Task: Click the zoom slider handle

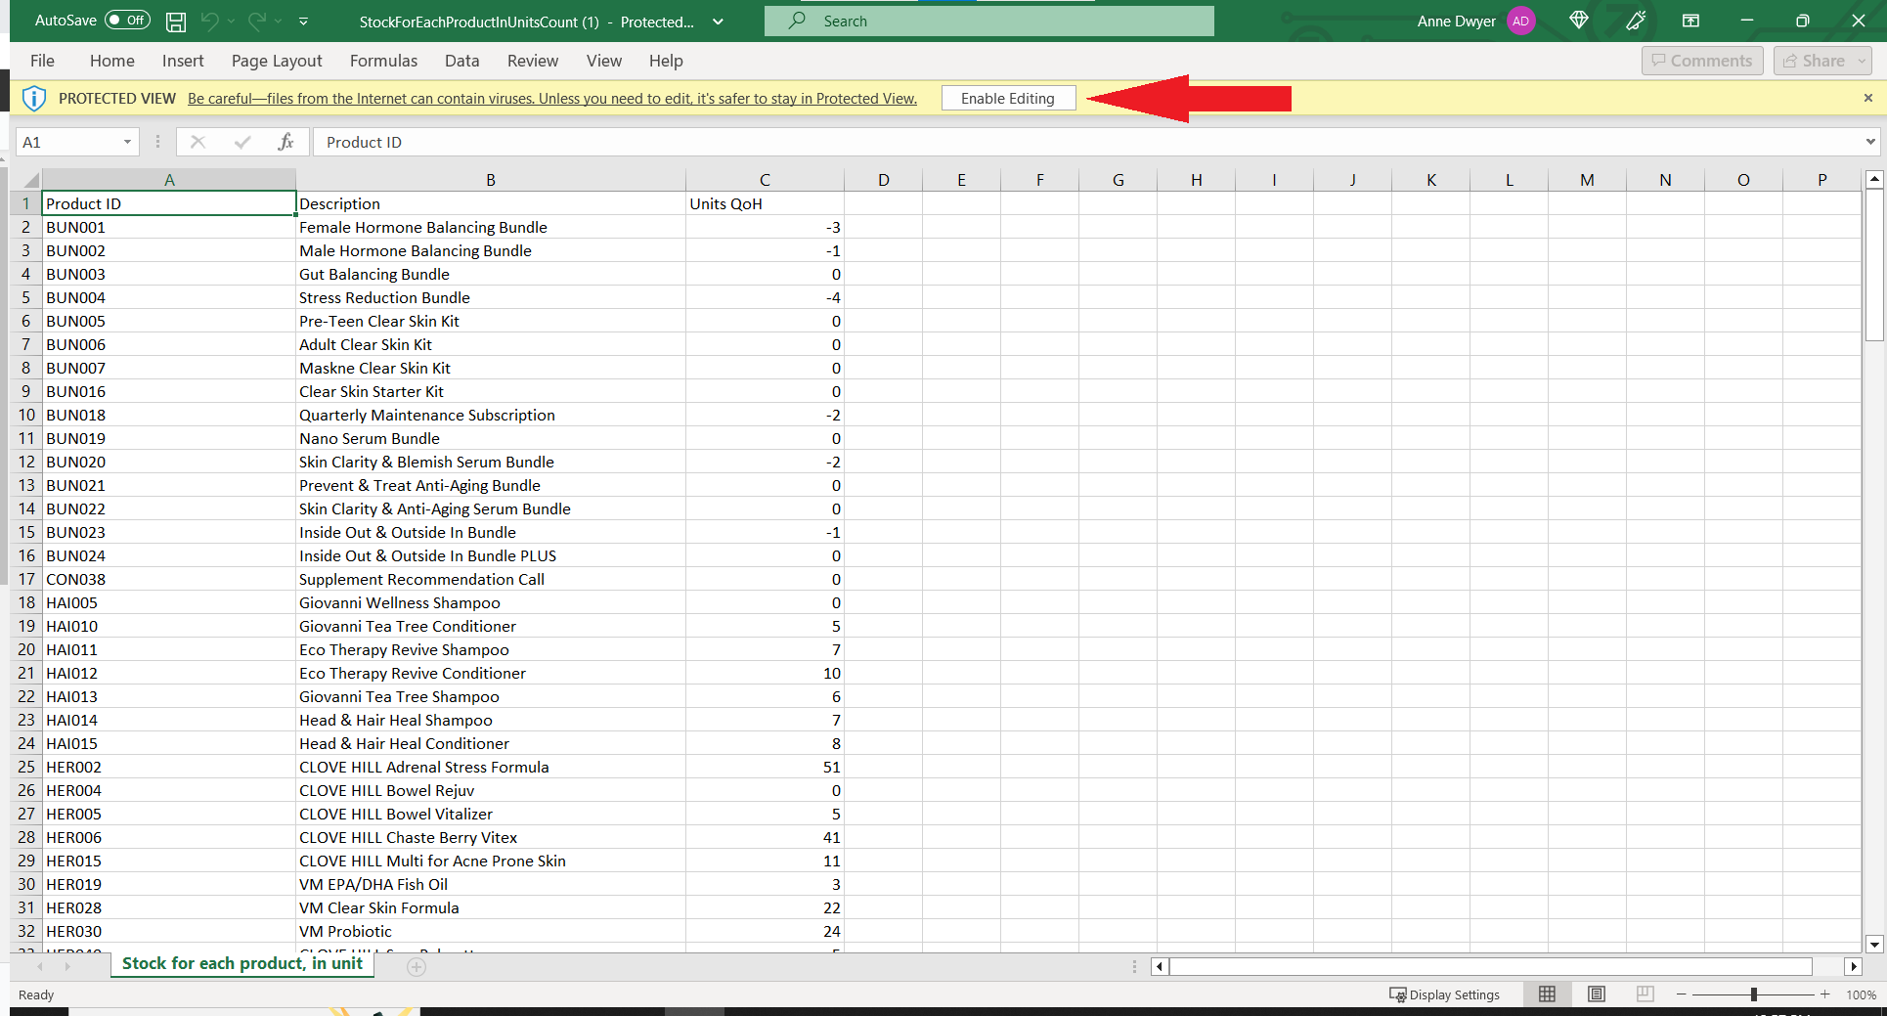Action: tap(1753, 994)
